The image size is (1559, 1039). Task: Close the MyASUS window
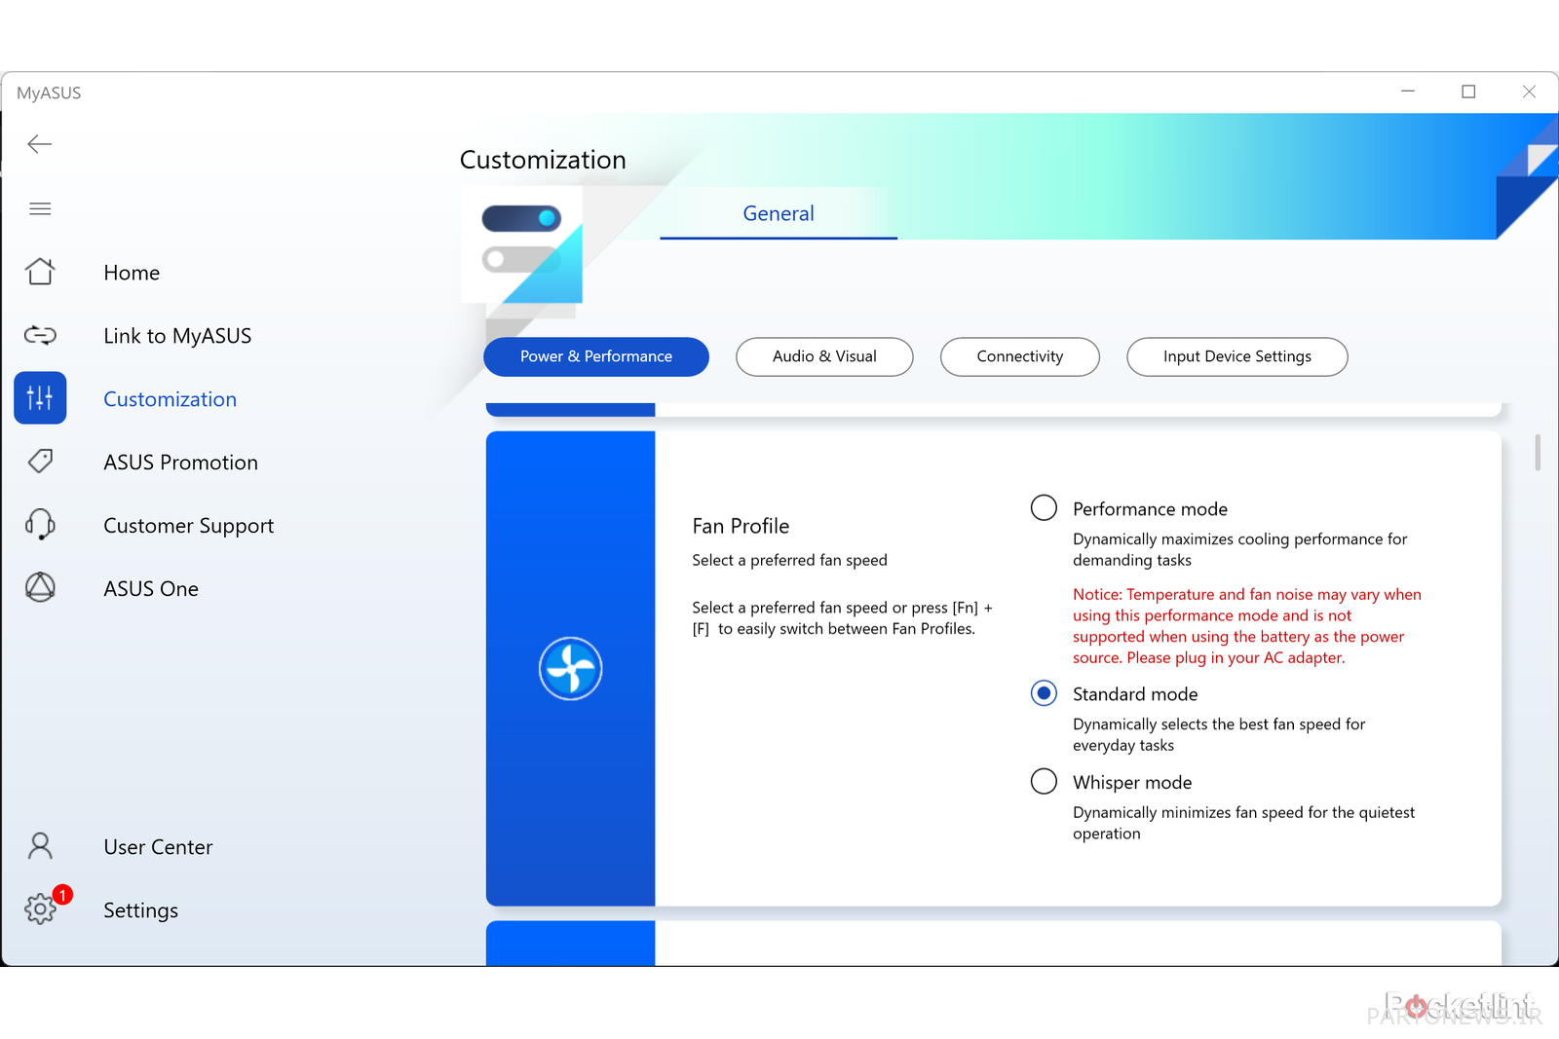click(x=1529, y=92)
